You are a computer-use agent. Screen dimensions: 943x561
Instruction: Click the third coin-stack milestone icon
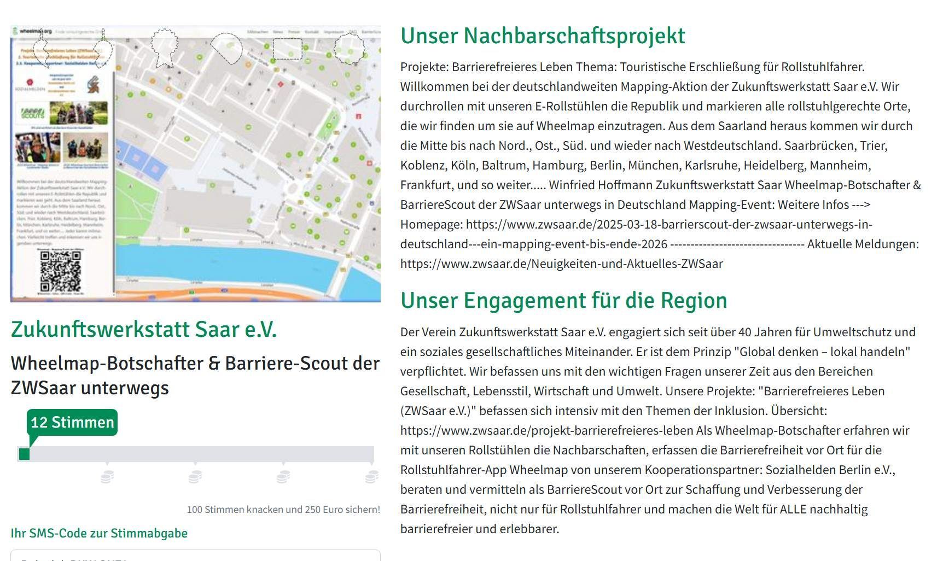pos(283,477)
